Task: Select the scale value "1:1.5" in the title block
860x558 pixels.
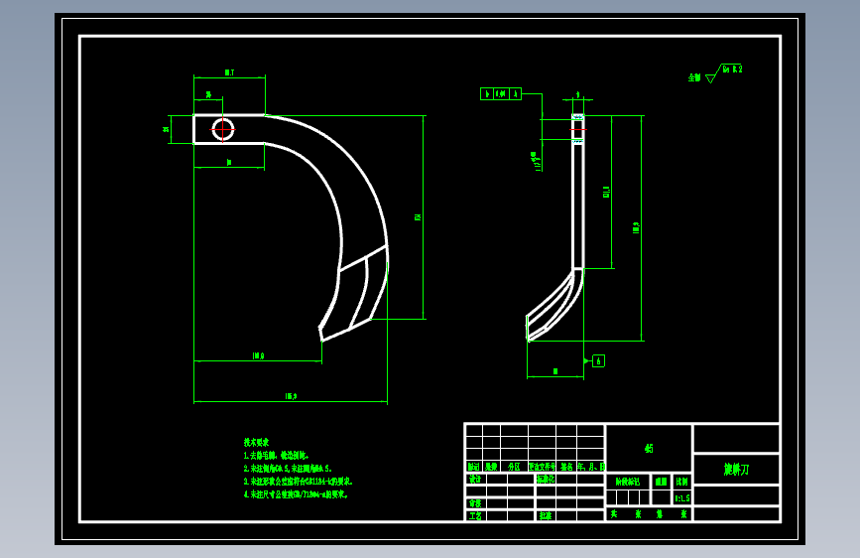Action: click(x=681, y=498)
